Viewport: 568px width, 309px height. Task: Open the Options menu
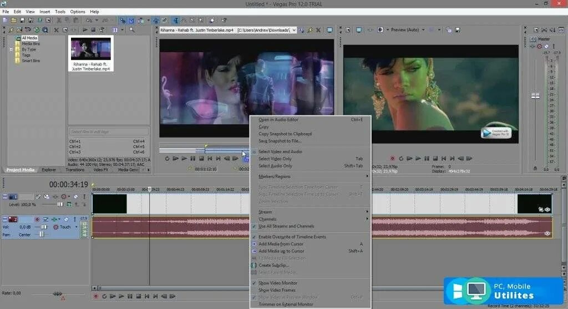tap(78, 12)
